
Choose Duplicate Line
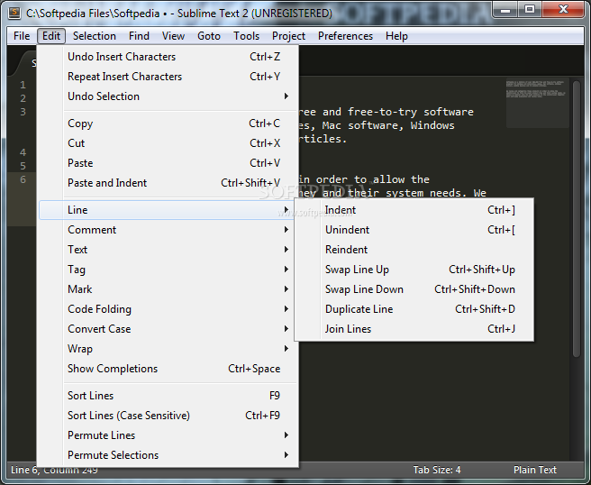click(x=414, y=309)
